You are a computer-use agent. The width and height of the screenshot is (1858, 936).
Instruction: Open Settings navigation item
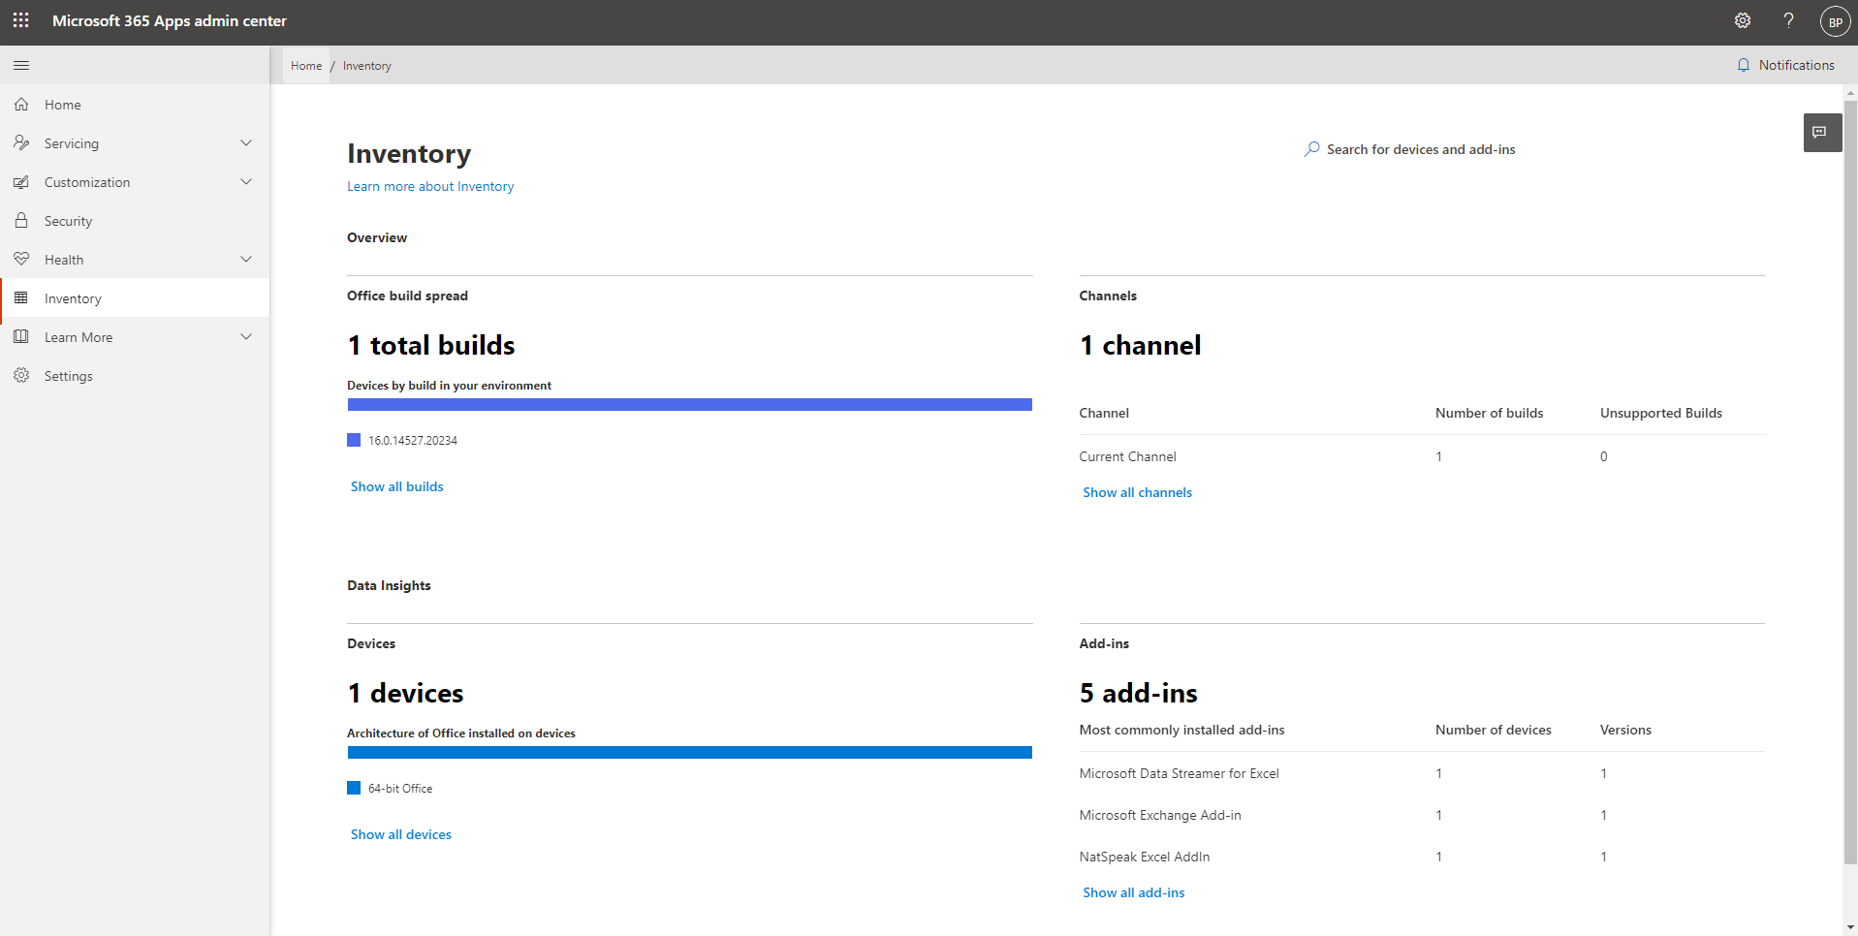pos(135,375)
